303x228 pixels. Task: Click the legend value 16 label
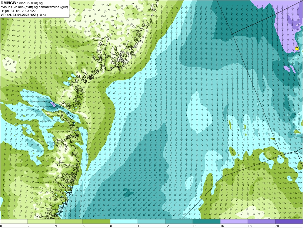click(x=222, y=226)
